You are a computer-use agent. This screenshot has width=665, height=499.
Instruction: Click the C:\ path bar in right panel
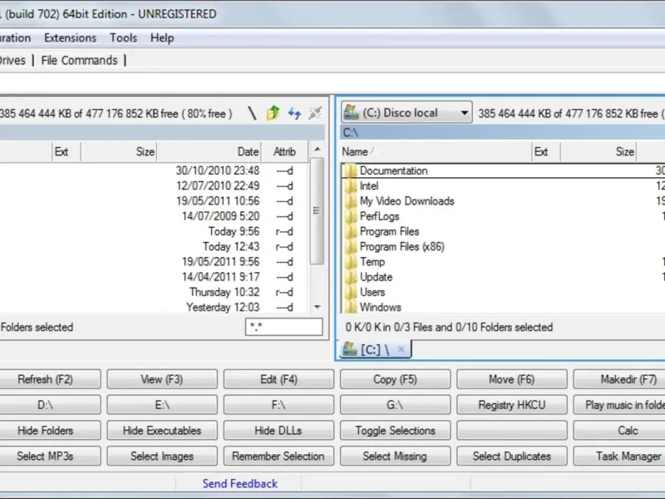pos(502,133)
